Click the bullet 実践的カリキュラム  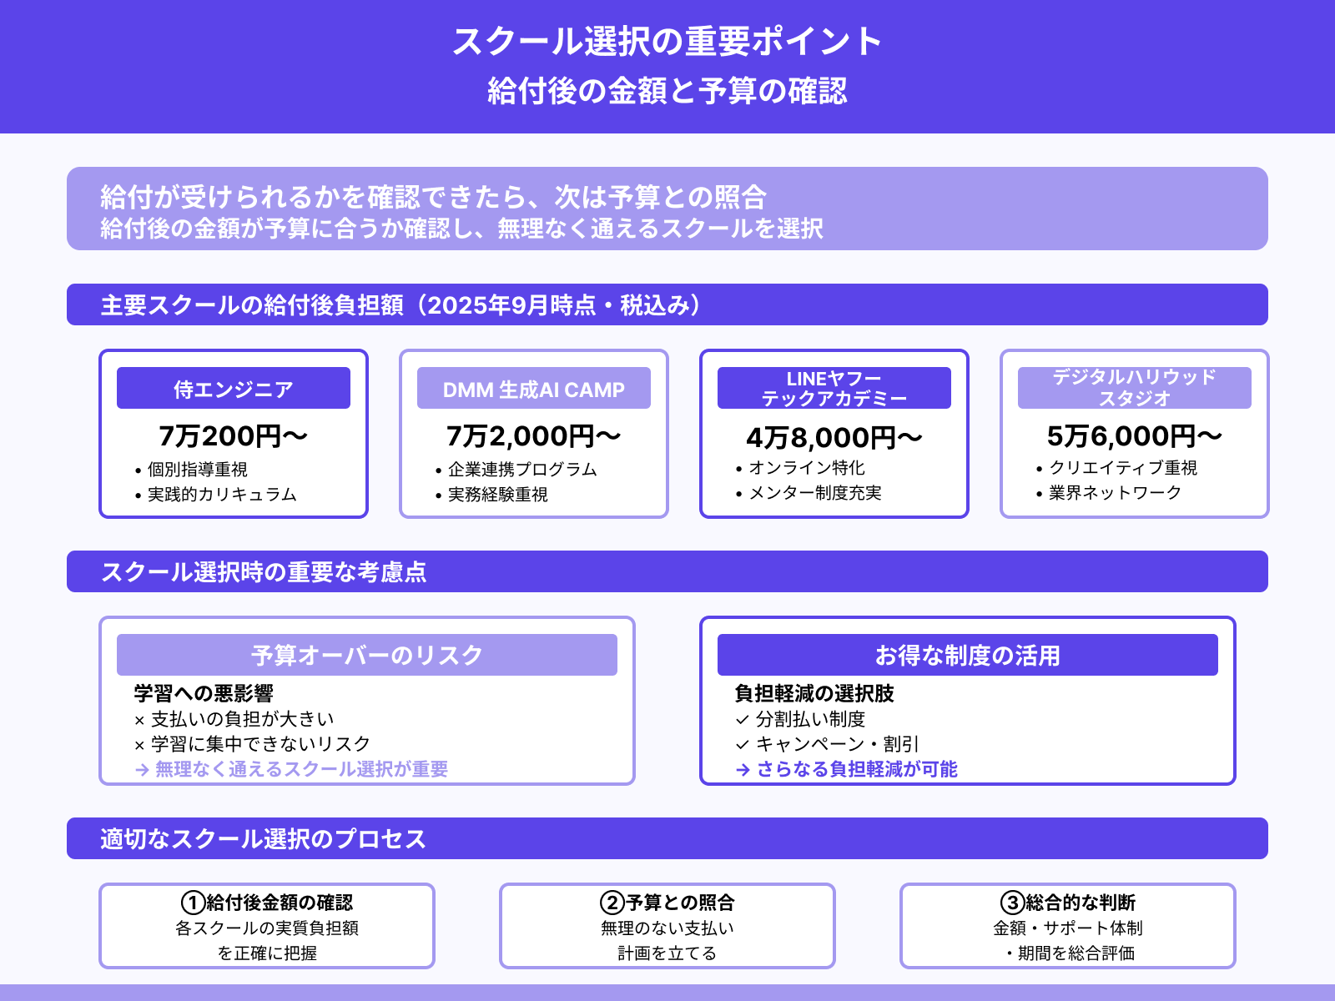(x=223, y=495)
